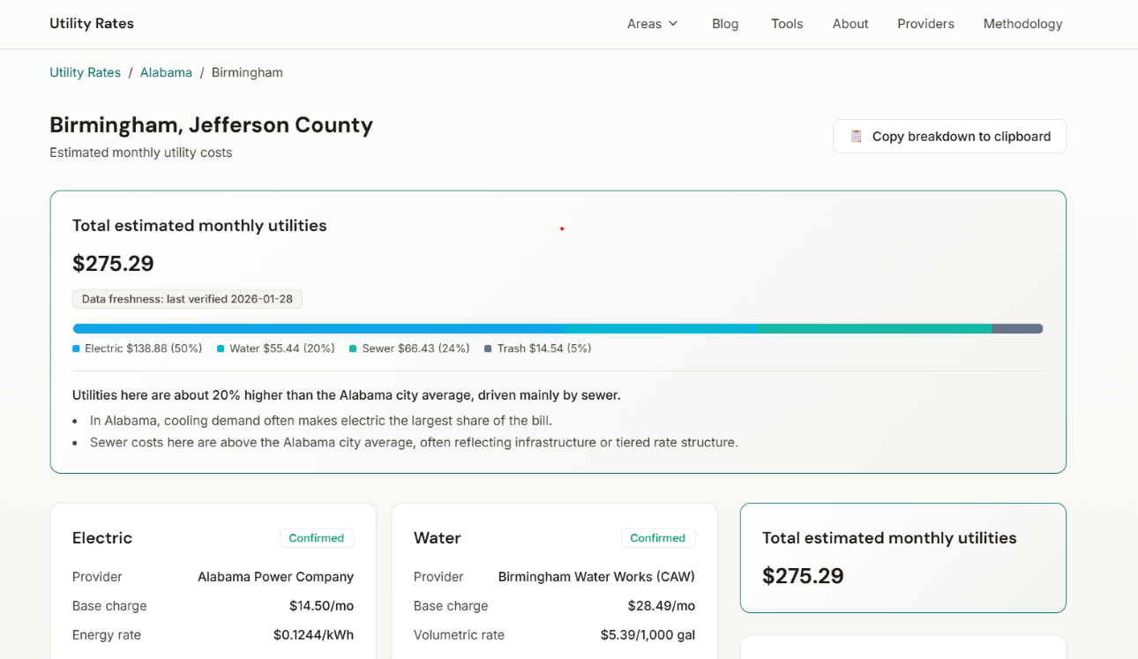Image resolution: width=1138 pixels, height=659 pixels.
Task: Expand the Areas chevron arrow
Action: pyautogui.click(x=673, y=24)
